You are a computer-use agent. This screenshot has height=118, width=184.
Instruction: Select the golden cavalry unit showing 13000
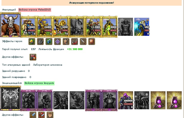(x=61, y=27)
